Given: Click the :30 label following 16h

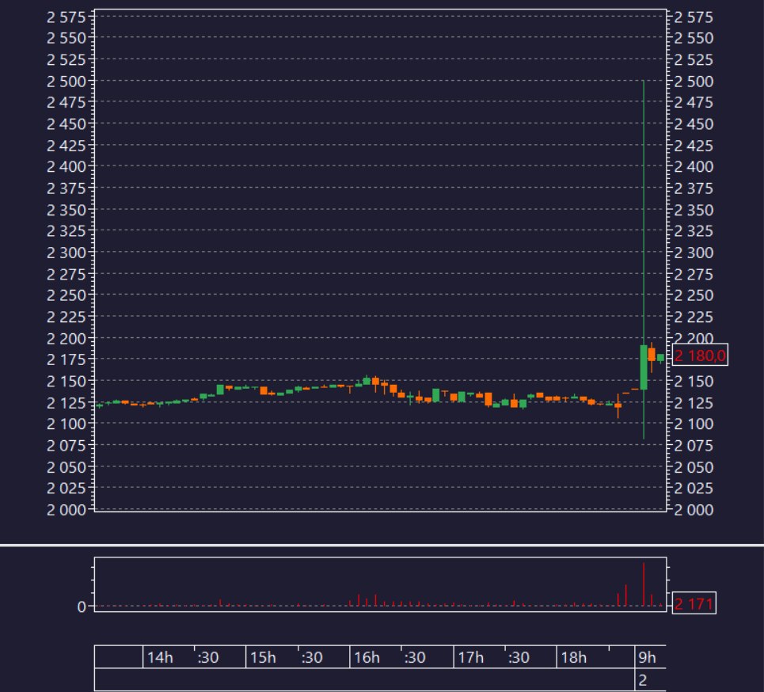Looking at the screenshot, I should 415,657.
